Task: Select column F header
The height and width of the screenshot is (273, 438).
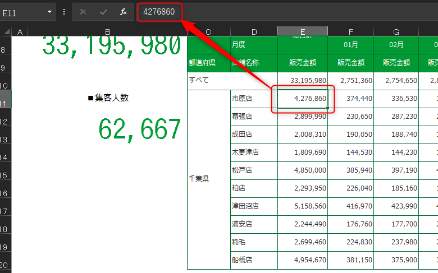Action: [x=350, y=31]
